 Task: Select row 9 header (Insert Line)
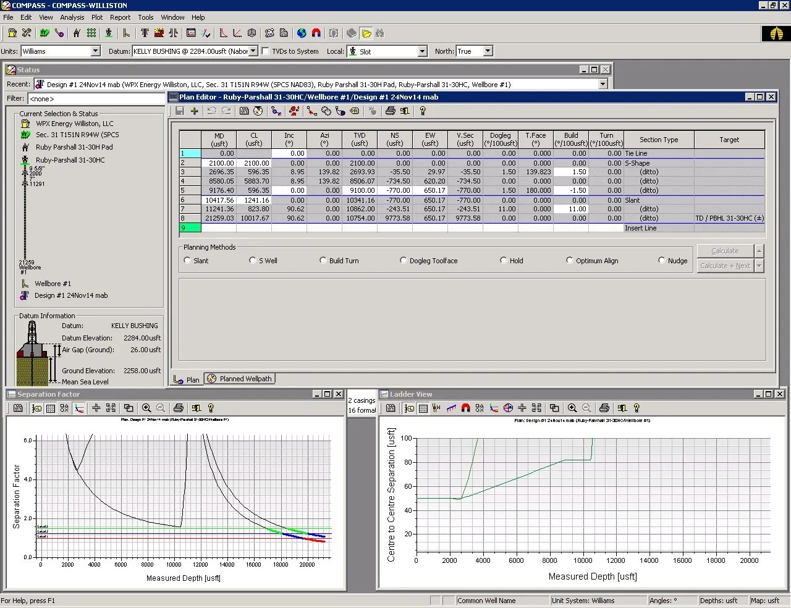coord(190,228)
